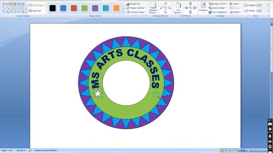
Task: Toggle the recorder microphone
Action: (270, 136)
